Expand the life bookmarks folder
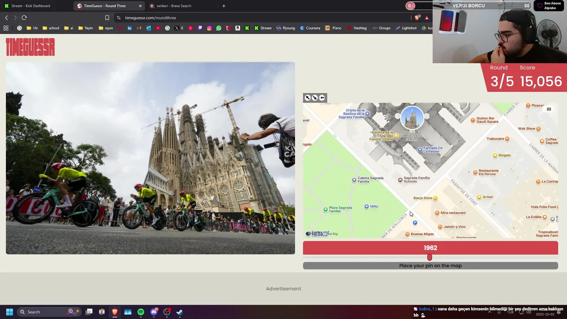 [32, 28]
